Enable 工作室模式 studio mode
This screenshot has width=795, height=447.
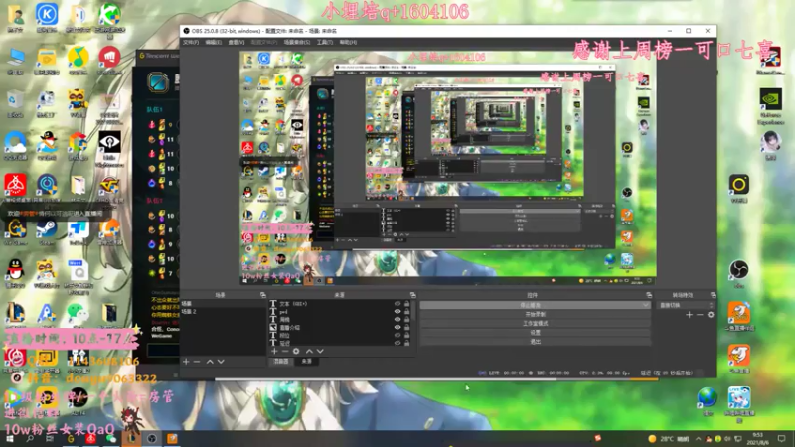point(536,324)
